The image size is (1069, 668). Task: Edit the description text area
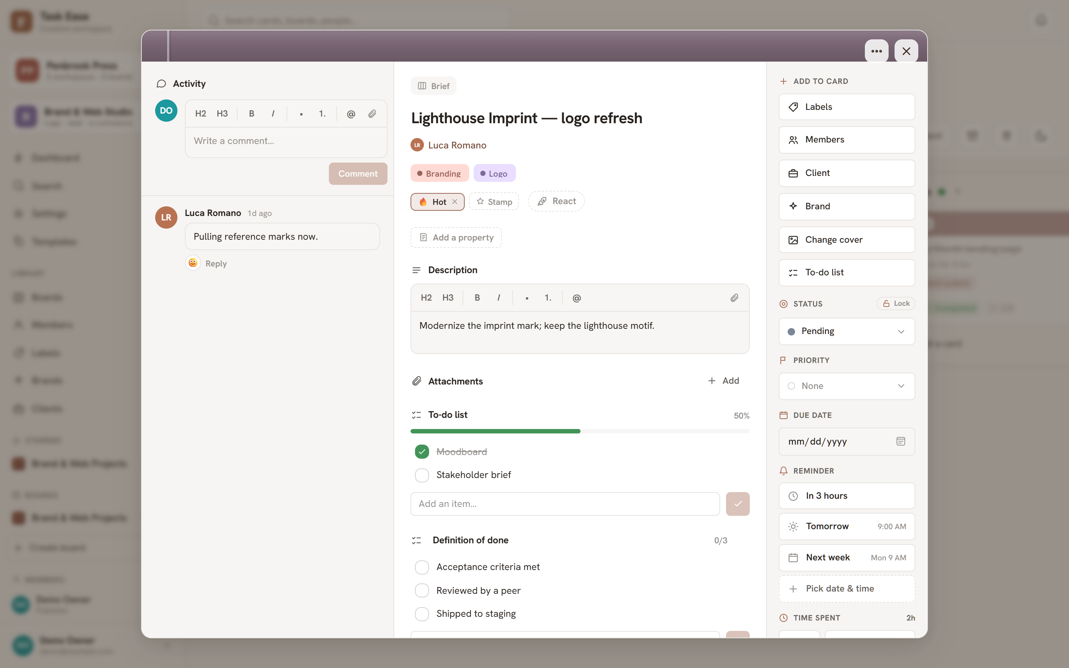(x=579, y=332)
